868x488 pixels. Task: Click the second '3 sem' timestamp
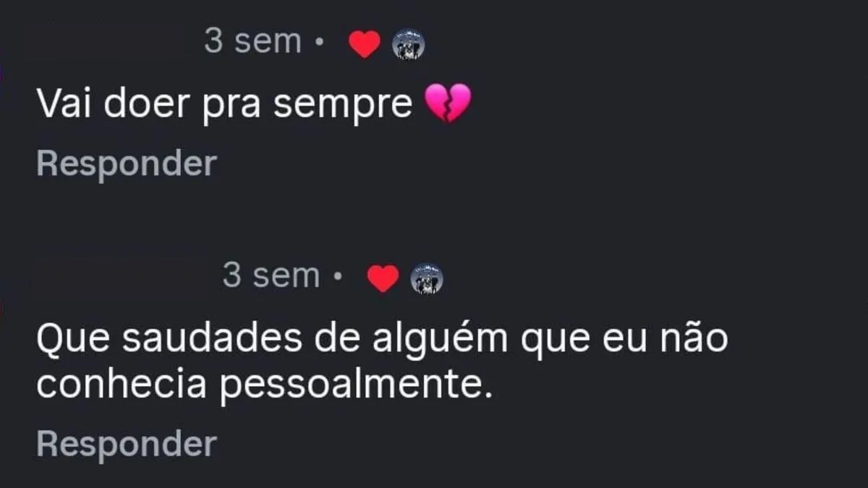point(272,275)
